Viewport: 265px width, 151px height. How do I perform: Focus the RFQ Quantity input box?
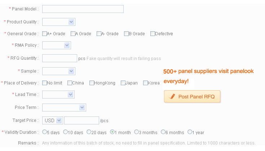point(59,58)
